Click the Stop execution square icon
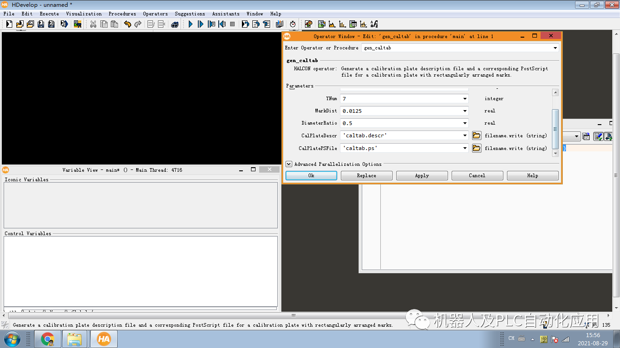 (x=232, y=24)
